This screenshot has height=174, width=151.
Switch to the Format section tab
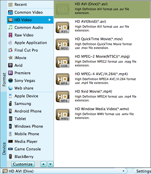tap(4, 46)
